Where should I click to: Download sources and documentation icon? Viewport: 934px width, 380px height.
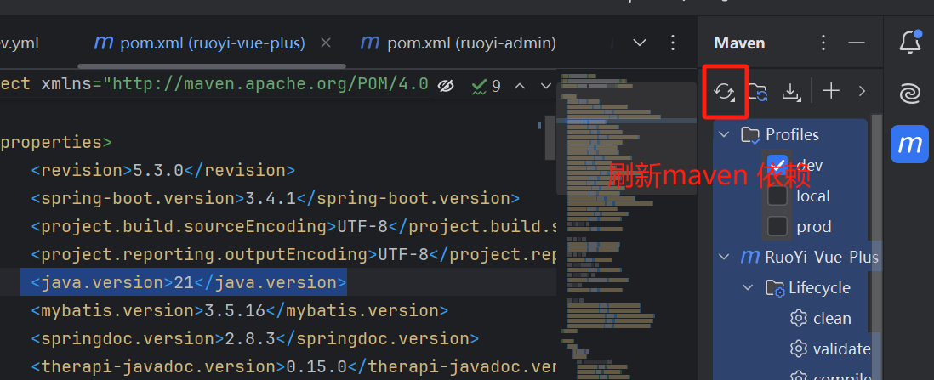pos(791,91)
